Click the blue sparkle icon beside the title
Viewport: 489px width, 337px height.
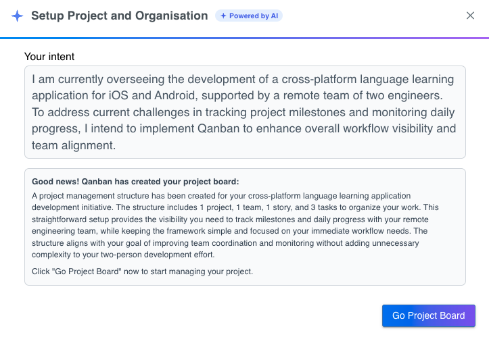point(17,16)
